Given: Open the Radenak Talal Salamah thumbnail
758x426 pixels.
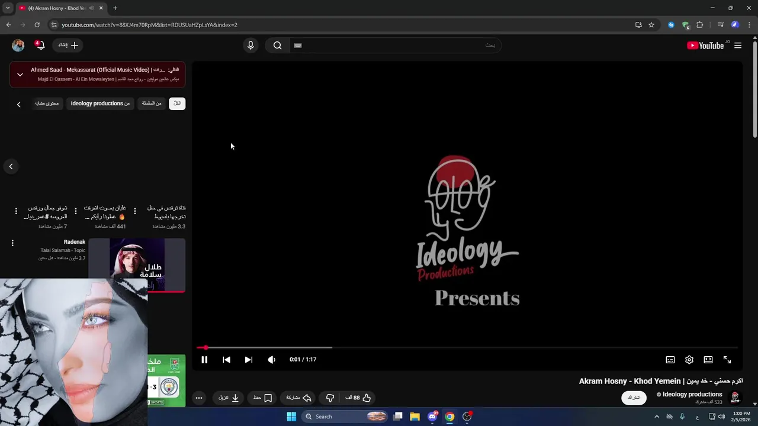Looking at the screenshot, I should (137, 265).
